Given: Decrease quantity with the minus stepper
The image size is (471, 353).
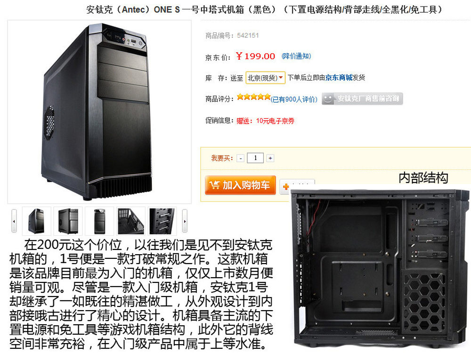Looking at the screenshot, I should [240, 158].
